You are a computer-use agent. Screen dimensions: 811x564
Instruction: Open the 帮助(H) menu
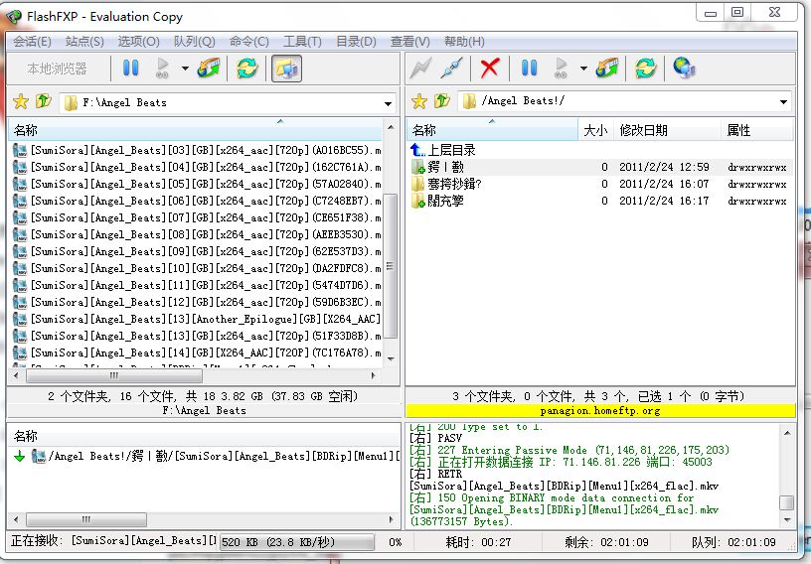tap(464, 42)
